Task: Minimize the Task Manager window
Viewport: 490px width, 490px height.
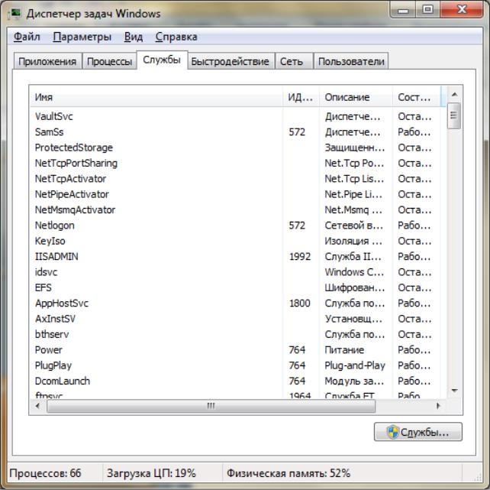Action: click(x=403, y=11)
